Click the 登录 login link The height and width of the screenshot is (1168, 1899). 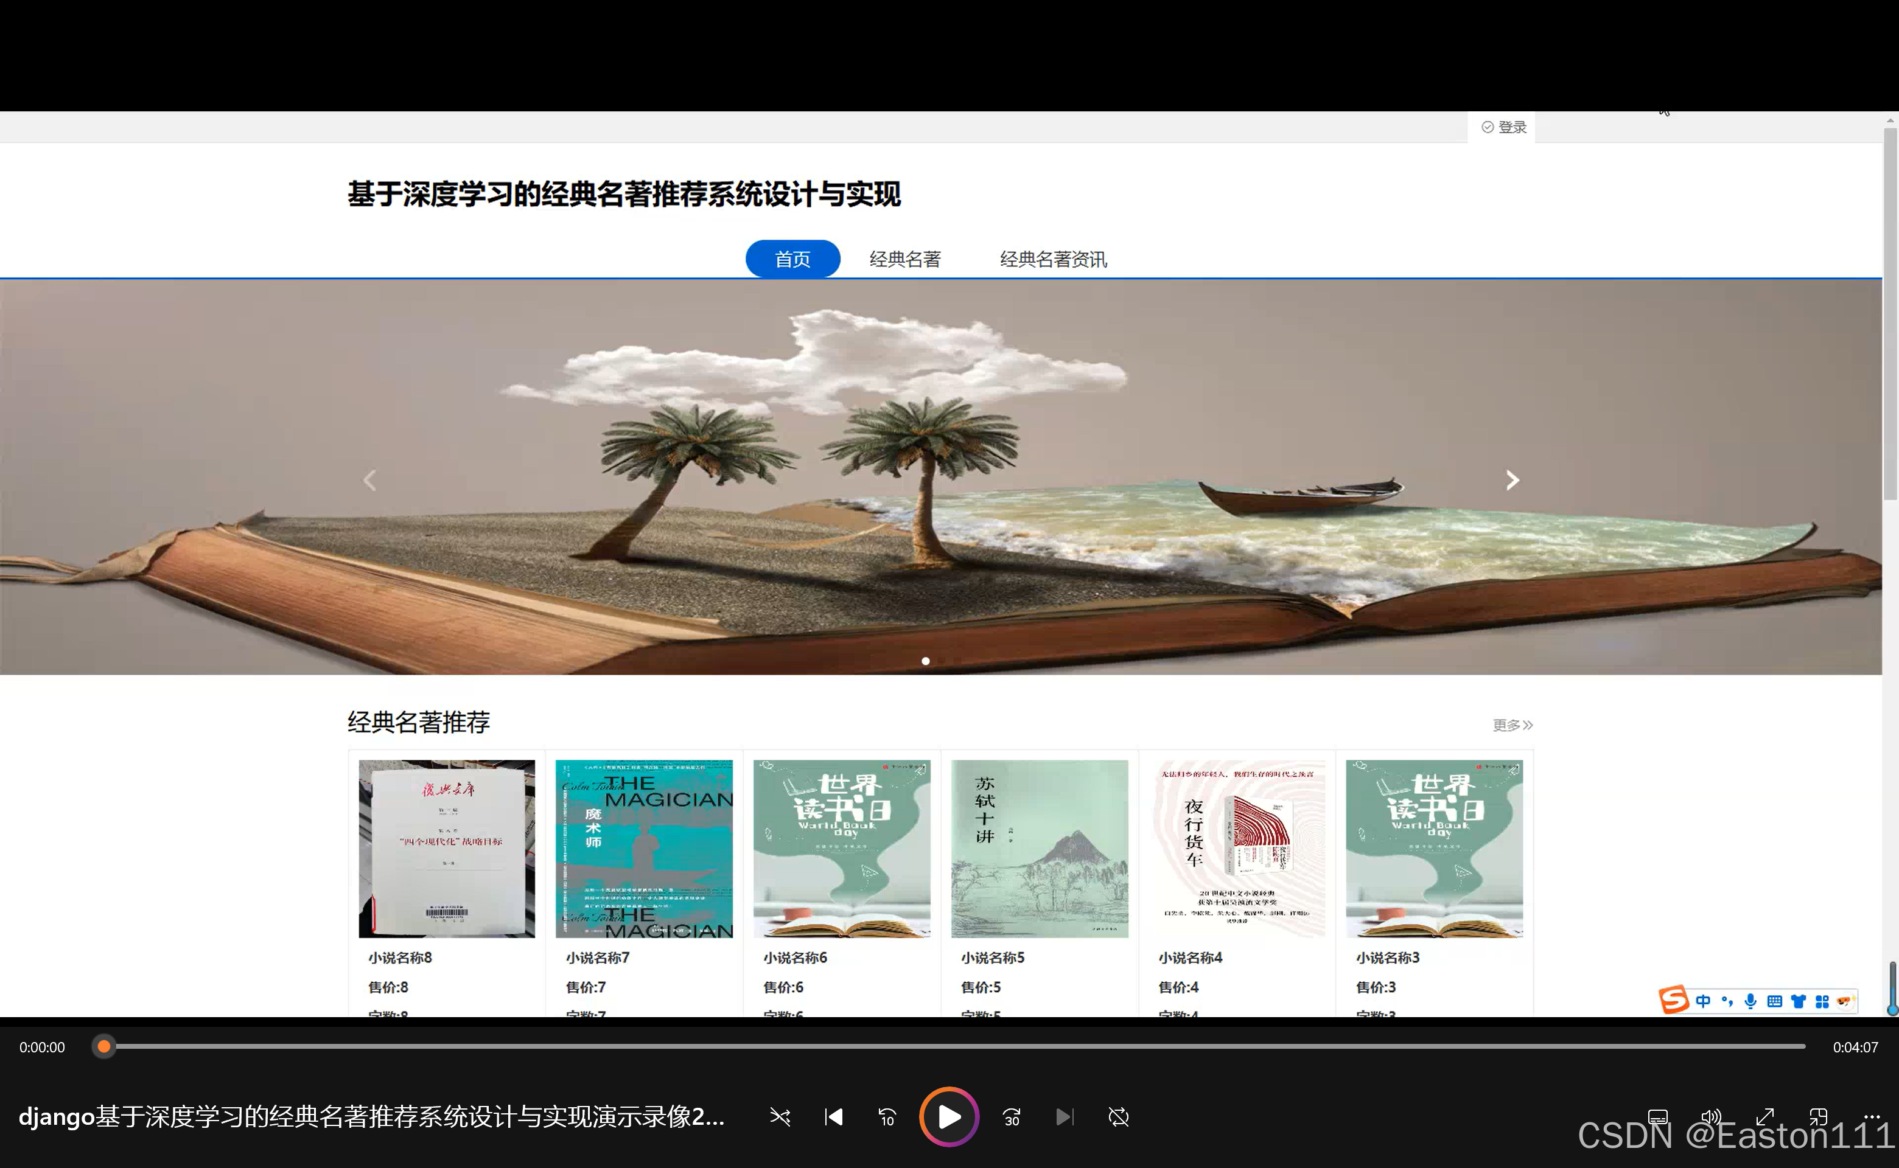[1504, 128]
